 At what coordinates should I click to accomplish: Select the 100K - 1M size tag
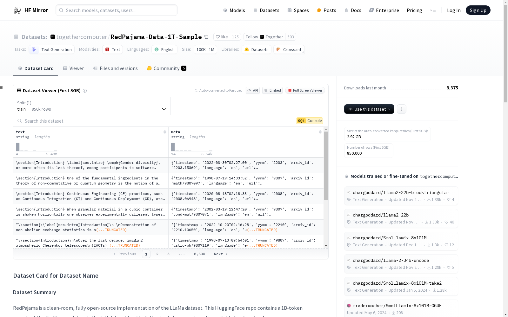point(205,49)
